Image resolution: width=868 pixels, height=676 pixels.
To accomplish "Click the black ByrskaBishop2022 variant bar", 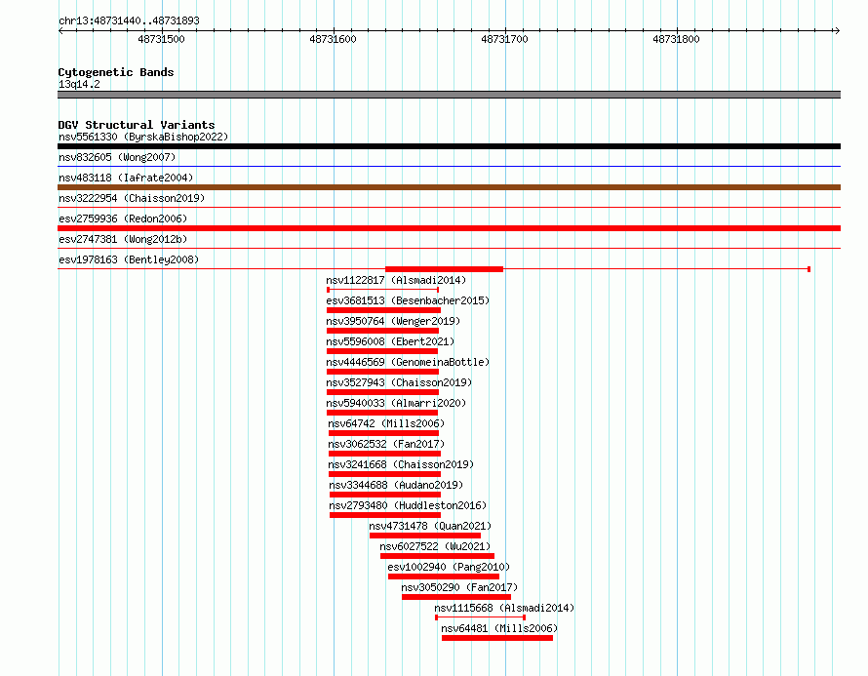I will tap(449, 146).
